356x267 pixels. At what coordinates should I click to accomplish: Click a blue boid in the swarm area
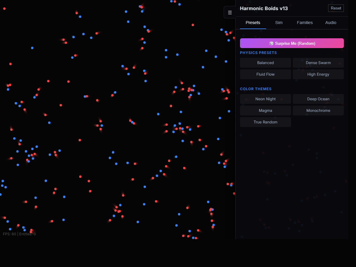tap(32, 47)
